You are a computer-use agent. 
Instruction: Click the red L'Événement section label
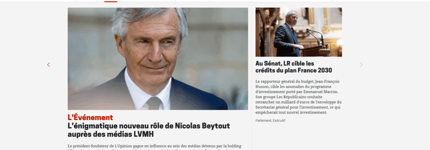(90, 117)
